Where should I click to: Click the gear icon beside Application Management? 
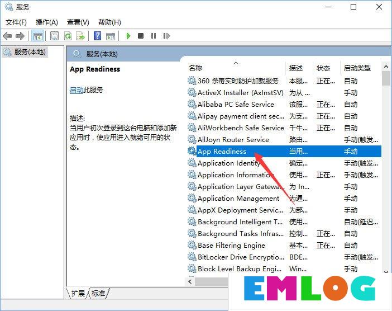tap(192, 198)
